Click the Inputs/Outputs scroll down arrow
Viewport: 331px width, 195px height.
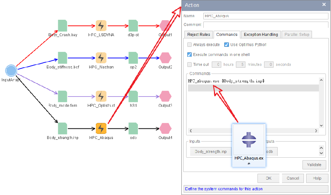coord(321,153)
